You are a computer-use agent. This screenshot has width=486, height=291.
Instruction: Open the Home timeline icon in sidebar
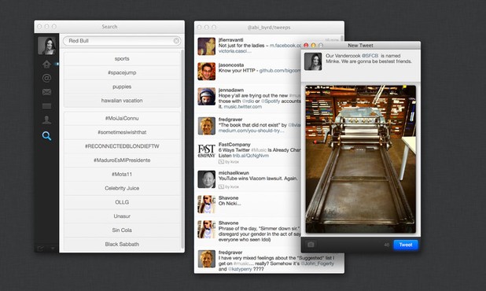coord(46,64)
